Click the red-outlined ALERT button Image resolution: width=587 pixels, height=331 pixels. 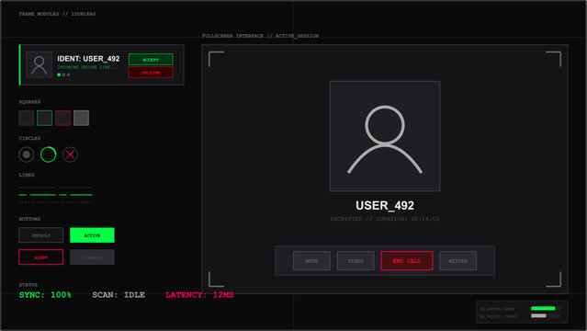(40, 257)
